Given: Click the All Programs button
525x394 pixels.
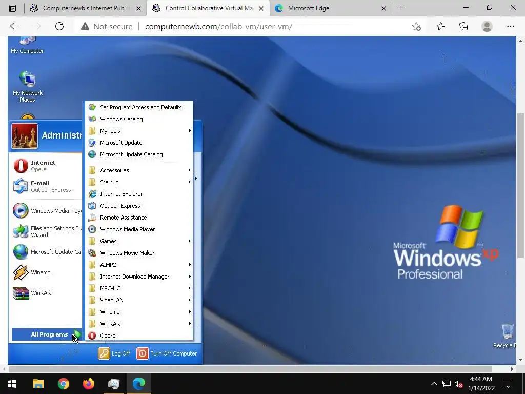Looking at the screenshot, I should tap(47, 334).
